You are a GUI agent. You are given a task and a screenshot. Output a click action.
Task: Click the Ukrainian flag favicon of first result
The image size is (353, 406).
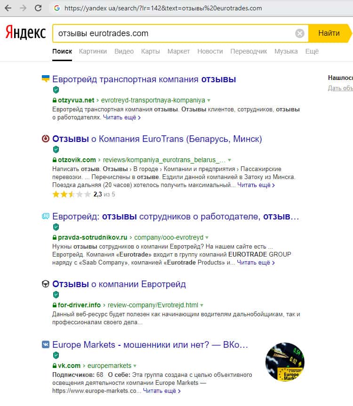click(x=45, y=78)
